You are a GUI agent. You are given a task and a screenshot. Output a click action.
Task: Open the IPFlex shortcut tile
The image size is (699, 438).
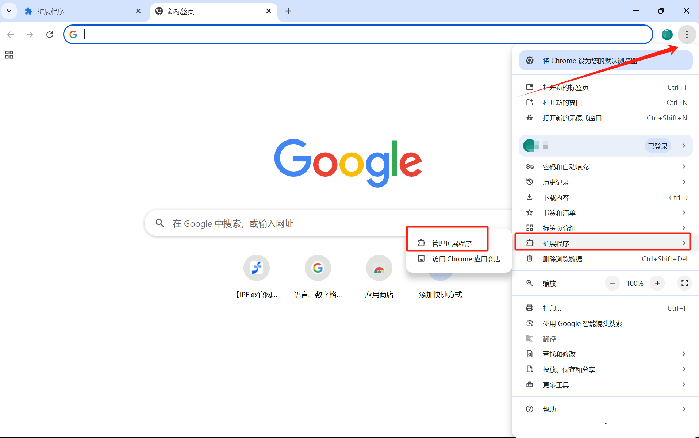tap(257, 268)
